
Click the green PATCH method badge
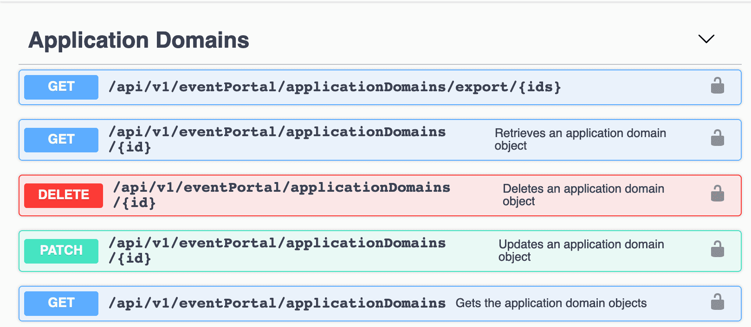click(61, 251)
